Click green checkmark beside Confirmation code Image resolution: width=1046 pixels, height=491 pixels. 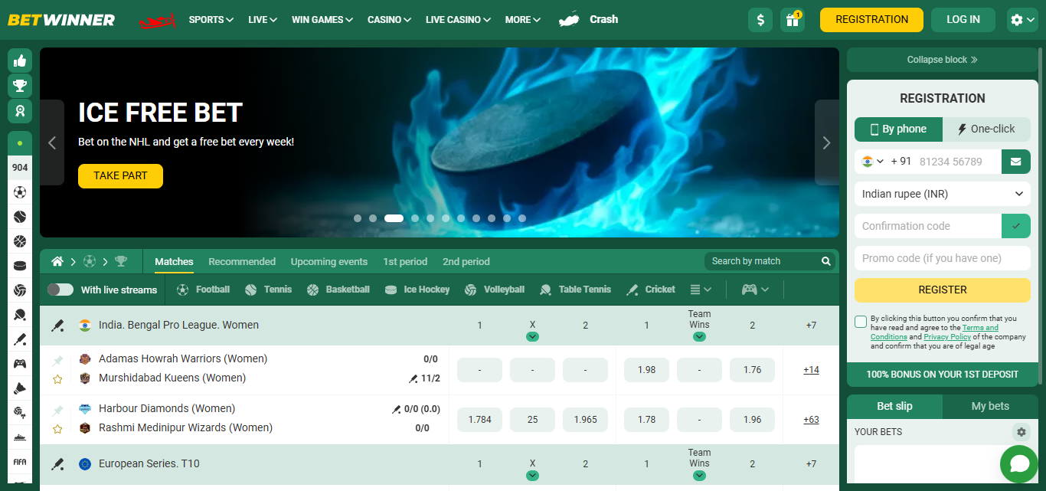1015,226
